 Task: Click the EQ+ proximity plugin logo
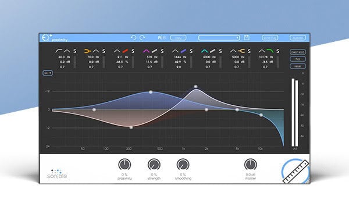click(x=55, y=38)
